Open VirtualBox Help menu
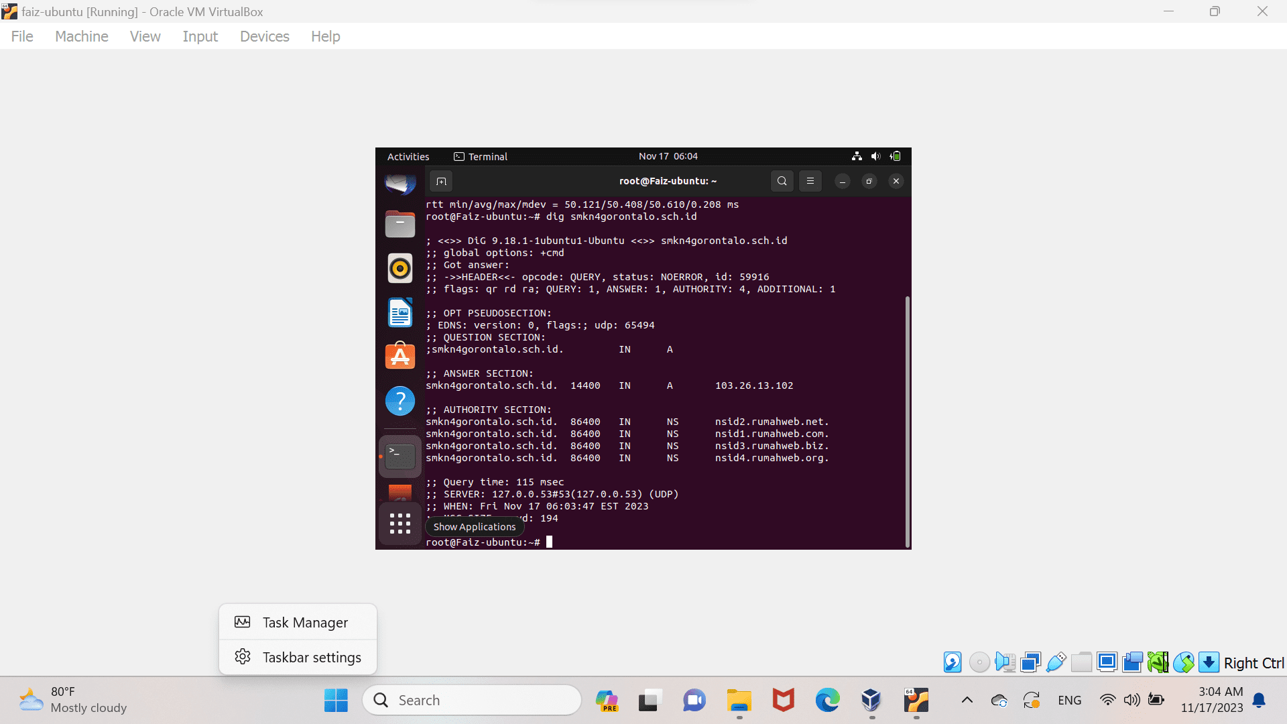 tap(325, 36)
